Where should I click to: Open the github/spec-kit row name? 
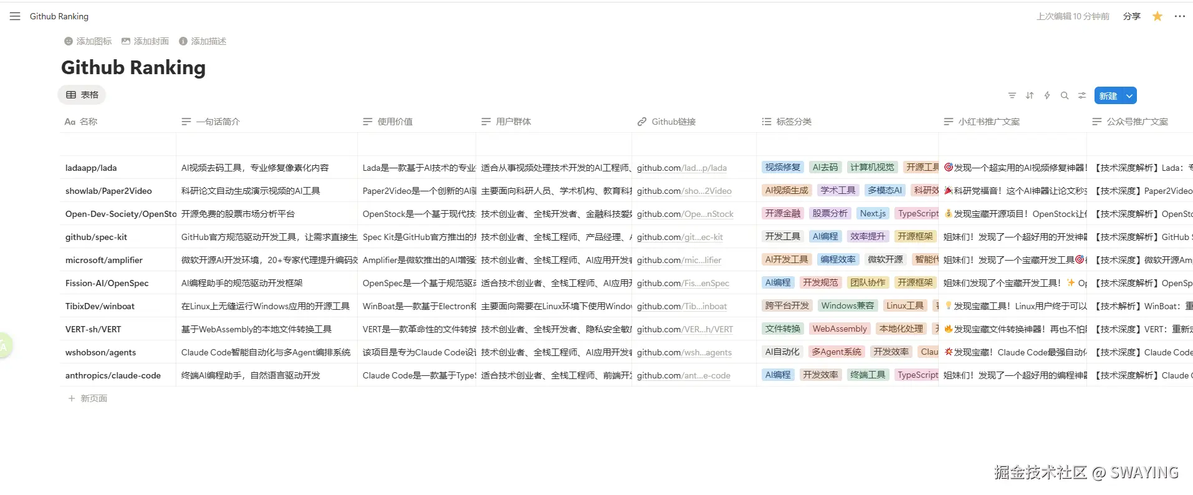(x=96, y=237)
